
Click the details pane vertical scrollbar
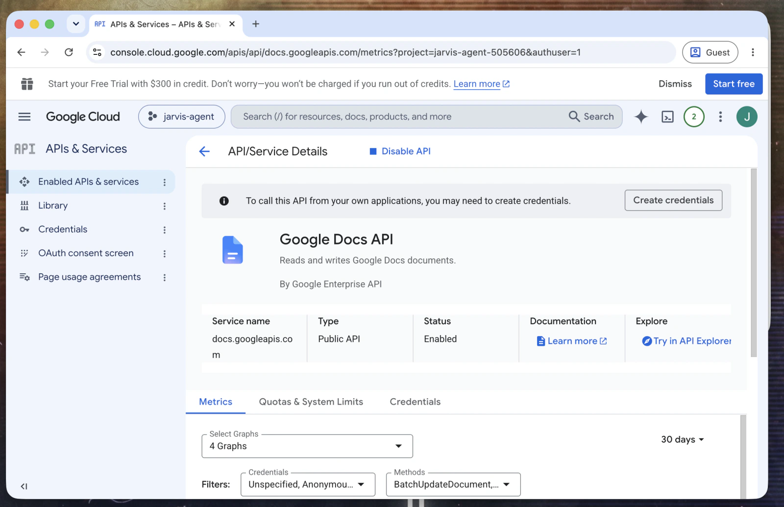click(x=753, y=263)
